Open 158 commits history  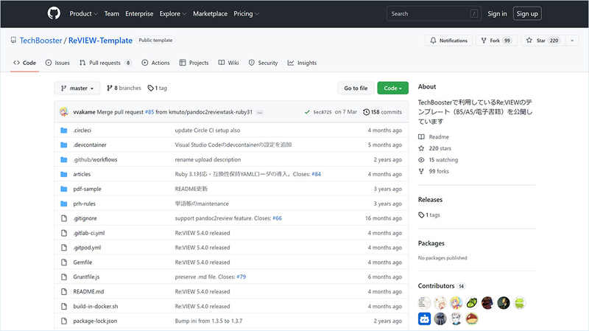(382, 112)
